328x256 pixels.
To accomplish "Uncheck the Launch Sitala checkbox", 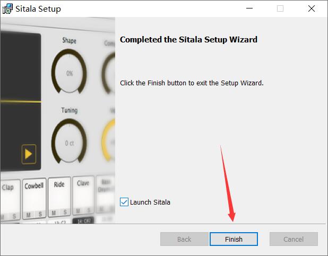I will click(x=124, y=202).
